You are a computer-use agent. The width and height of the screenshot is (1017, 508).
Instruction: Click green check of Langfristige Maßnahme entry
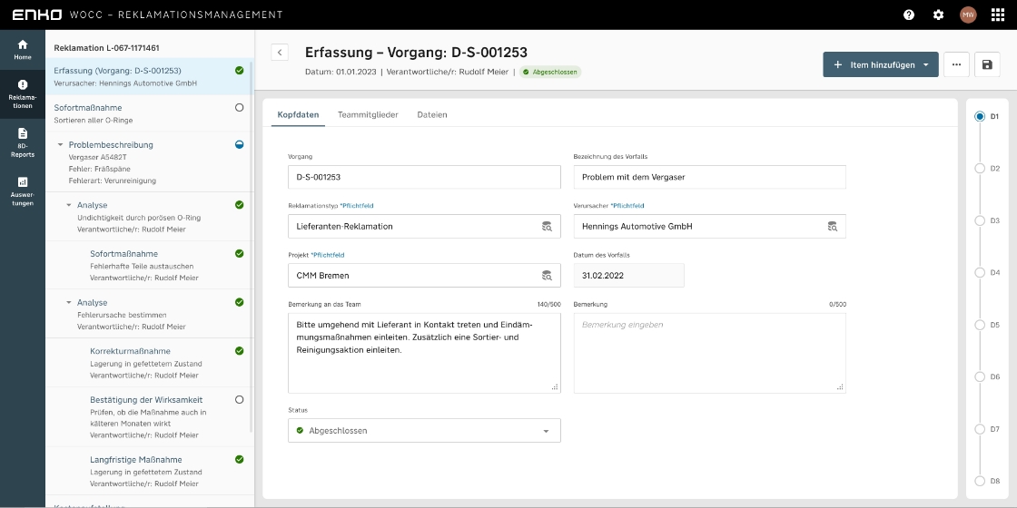click(240, 459)
